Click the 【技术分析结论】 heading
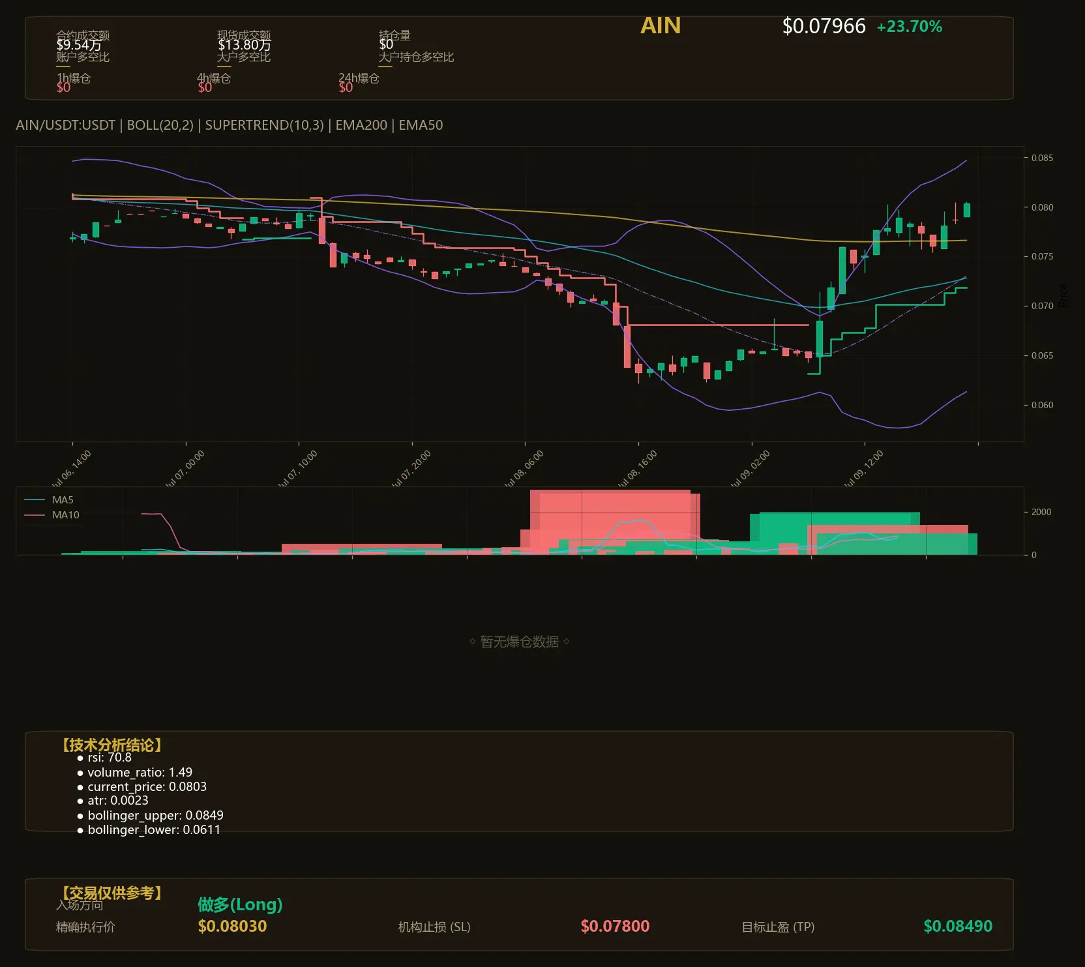The image size is (1085, 967). click(x=110, y=745)
